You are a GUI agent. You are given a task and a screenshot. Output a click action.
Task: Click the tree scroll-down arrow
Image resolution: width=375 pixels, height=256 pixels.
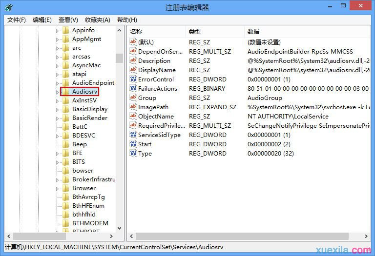point(119,228)
